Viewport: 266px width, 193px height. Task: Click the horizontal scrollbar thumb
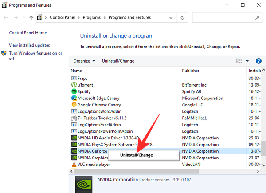click(137, 171)
